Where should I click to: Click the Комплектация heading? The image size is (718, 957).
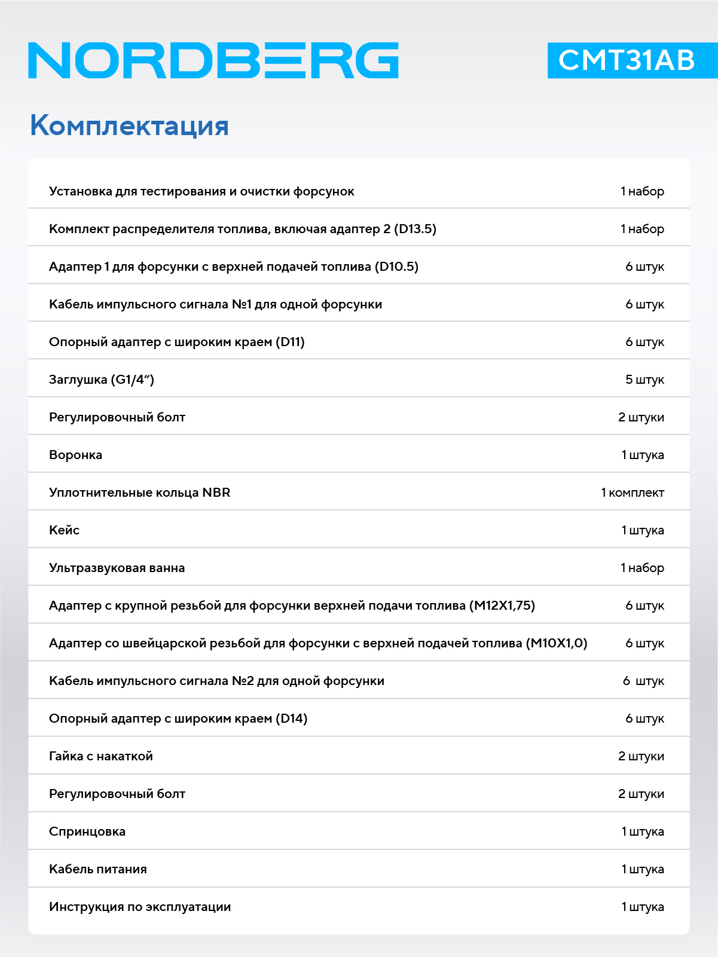tap(129, 126)
